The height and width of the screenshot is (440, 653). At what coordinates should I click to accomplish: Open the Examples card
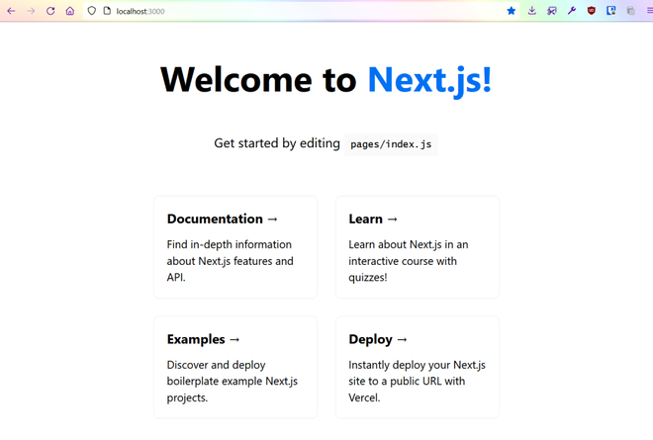click(235, 367)
